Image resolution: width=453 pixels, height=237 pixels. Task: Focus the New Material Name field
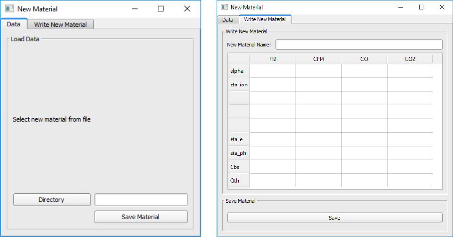click(x=359, y=45)
